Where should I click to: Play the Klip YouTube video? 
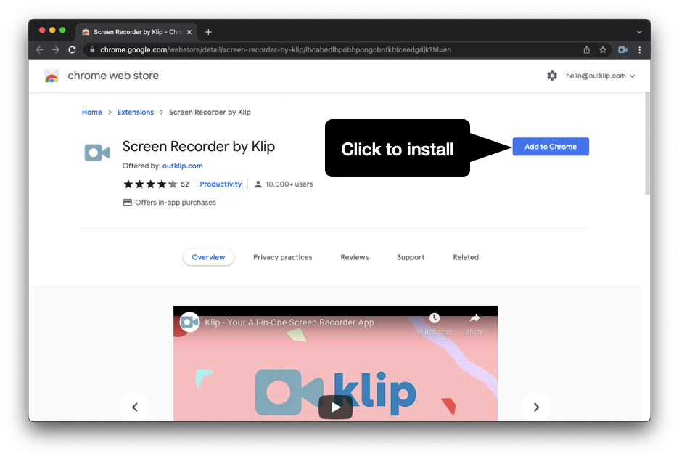click(336, 407)
